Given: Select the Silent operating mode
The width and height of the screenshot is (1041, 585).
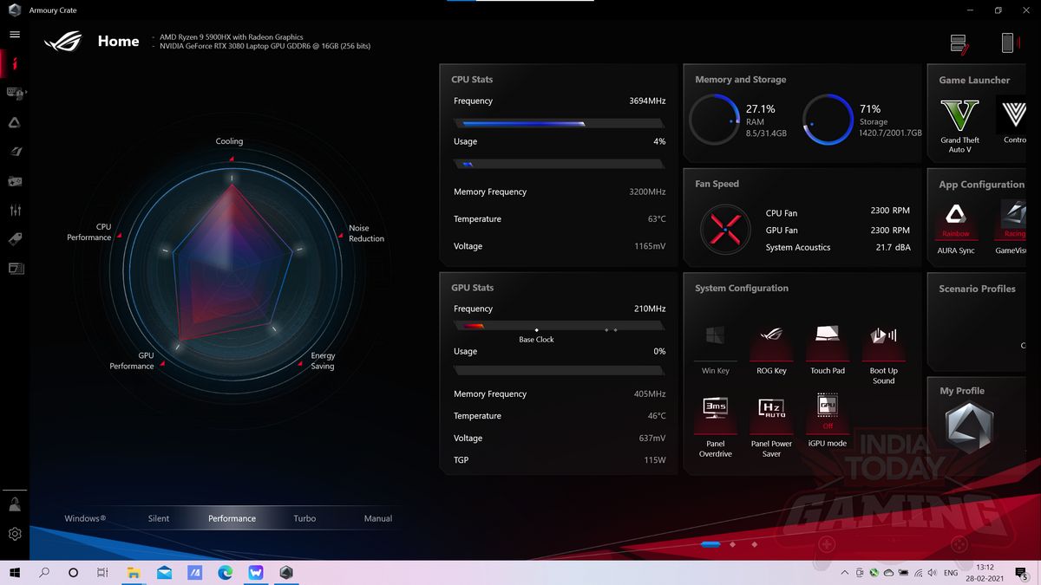Looking at the screenshot, I should tap(159, 518).
